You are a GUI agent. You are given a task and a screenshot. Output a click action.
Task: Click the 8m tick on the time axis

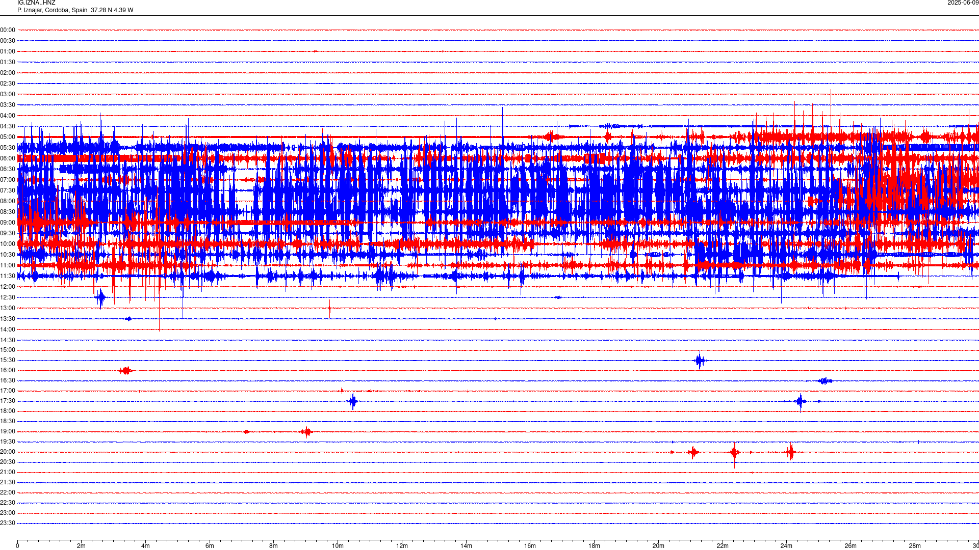274,546
